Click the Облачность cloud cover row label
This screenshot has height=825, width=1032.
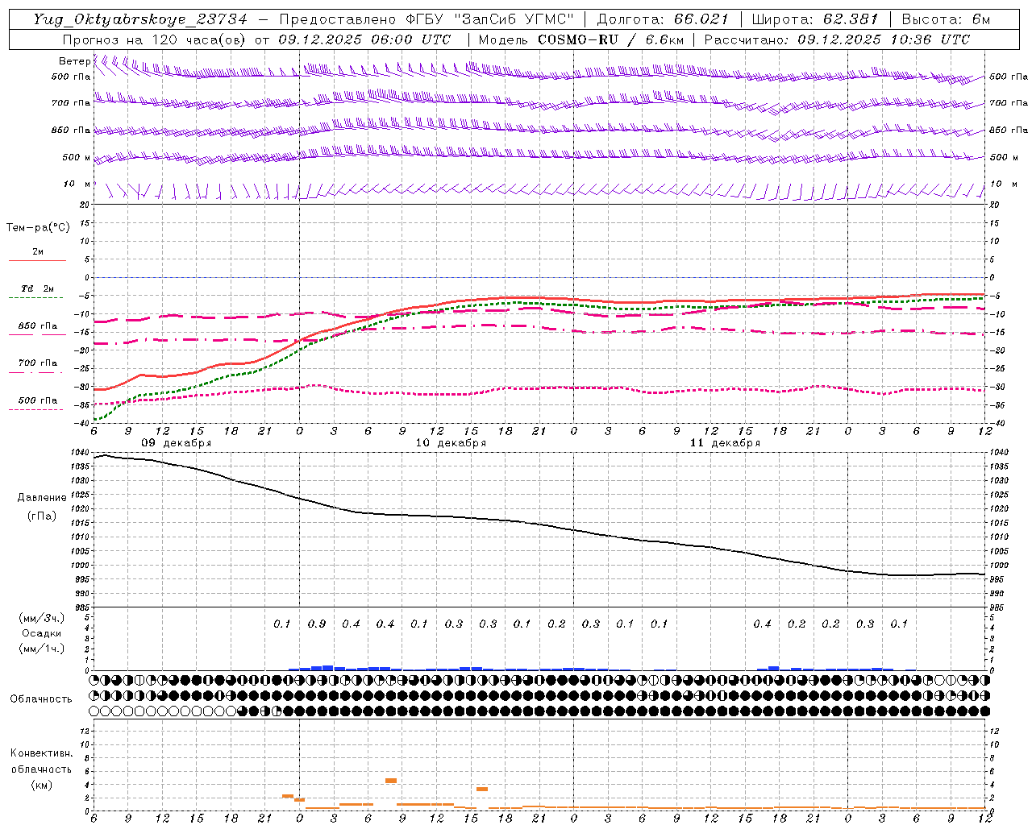41,699
